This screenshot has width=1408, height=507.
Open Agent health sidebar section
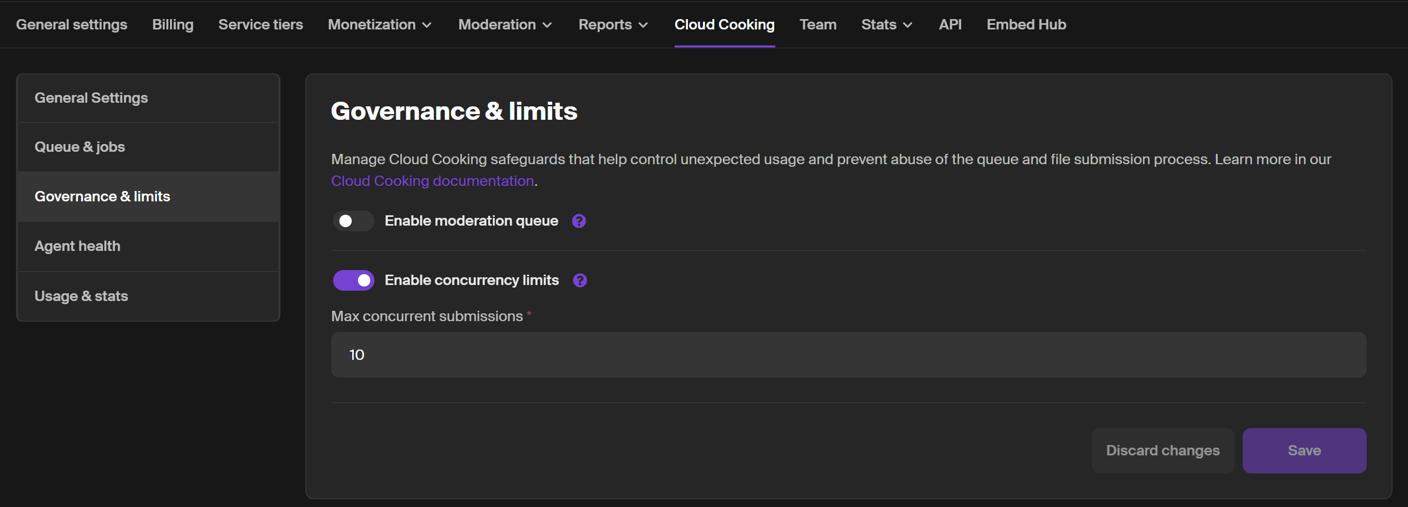tap(148, 246)
